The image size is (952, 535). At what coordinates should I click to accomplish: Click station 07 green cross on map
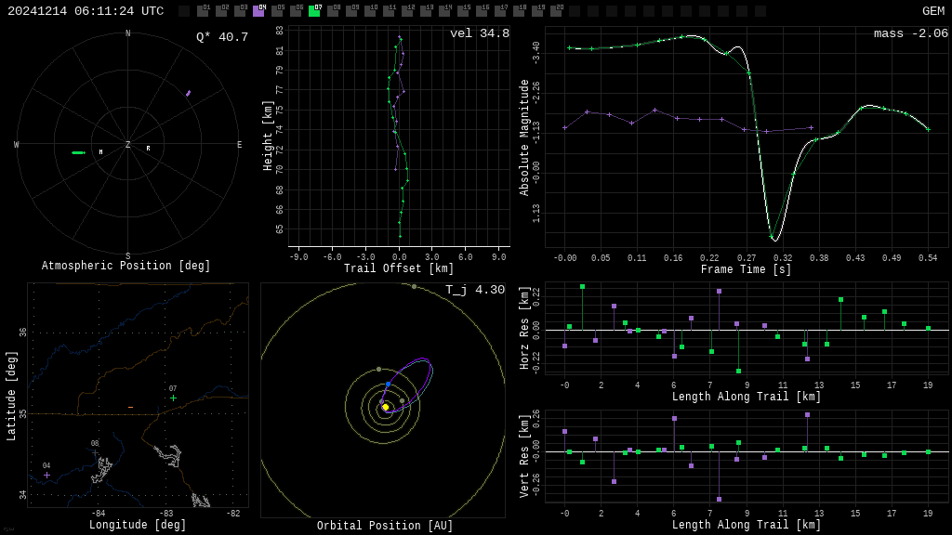point(173,398)
